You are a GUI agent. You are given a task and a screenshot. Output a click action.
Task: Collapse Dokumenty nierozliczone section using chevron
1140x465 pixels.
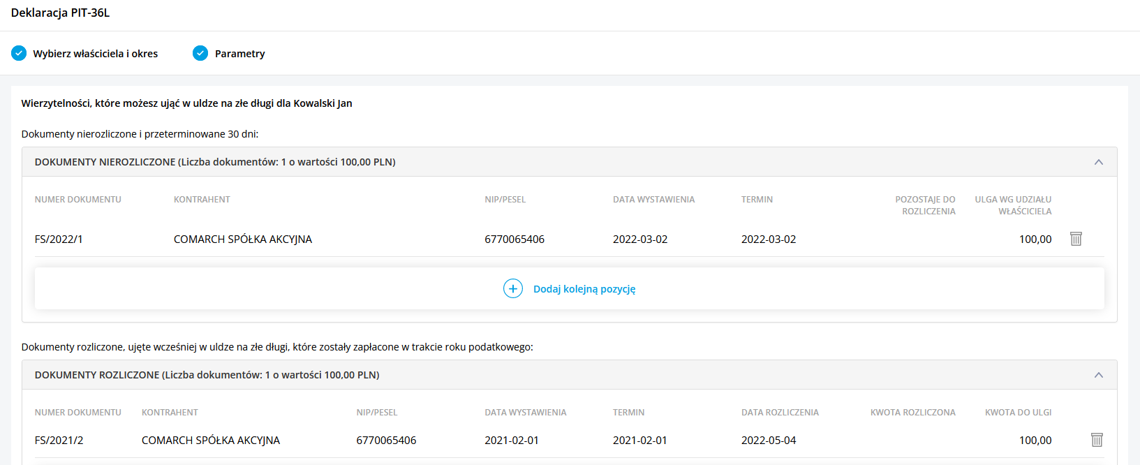coord(1098,162)
